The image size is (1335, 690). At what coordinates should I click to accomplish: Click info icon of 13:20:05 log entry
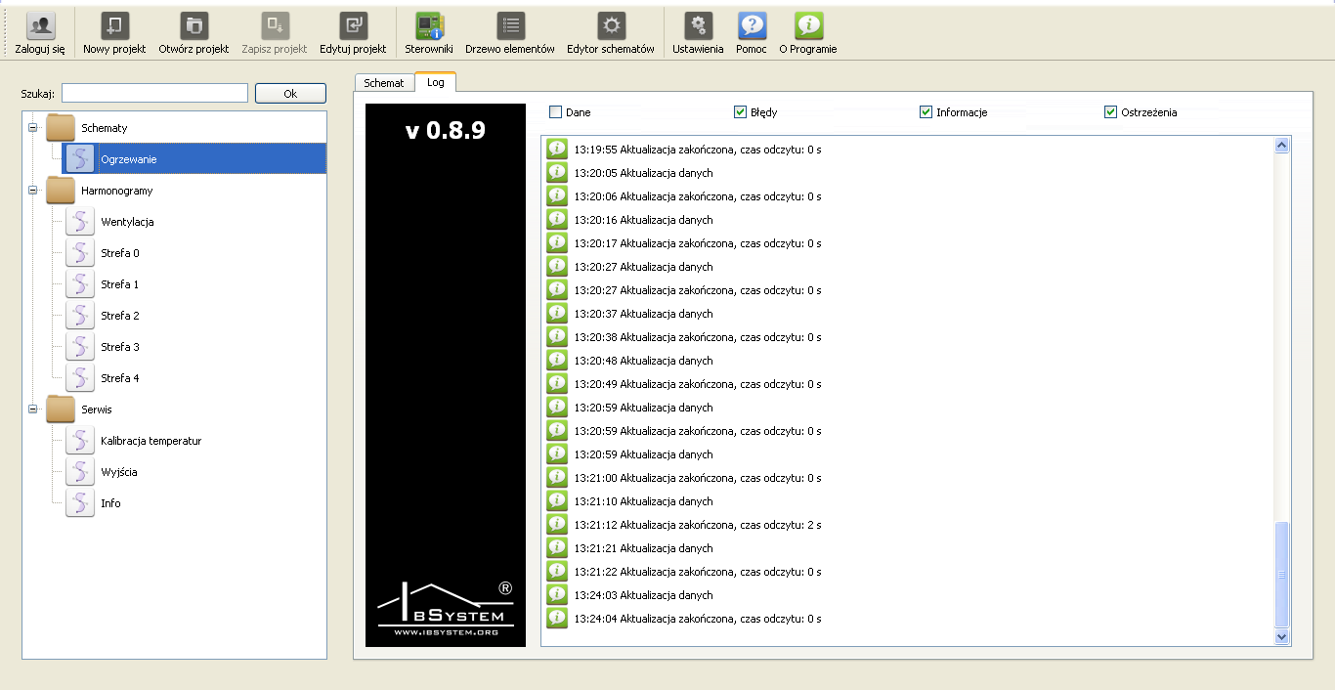click(557, 173)
